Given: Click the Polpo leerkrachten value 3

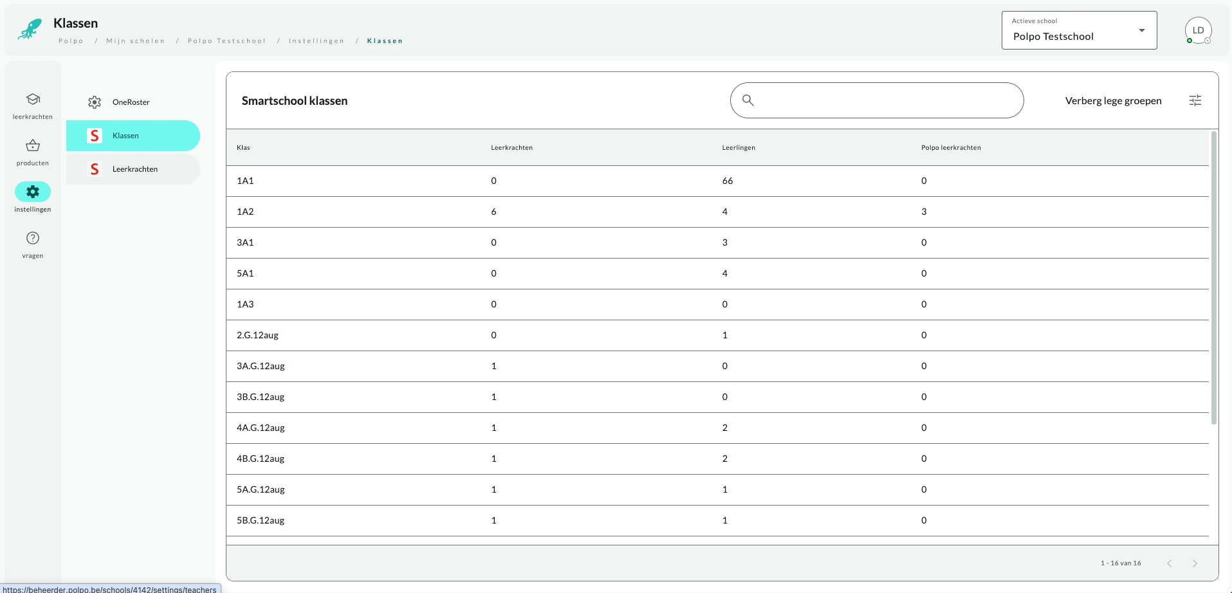Looking at the screenshot, I should [924, 212].
